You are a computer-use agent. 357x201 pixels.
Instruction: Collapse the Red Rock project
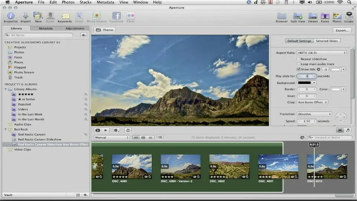click(x=6, y=130)
